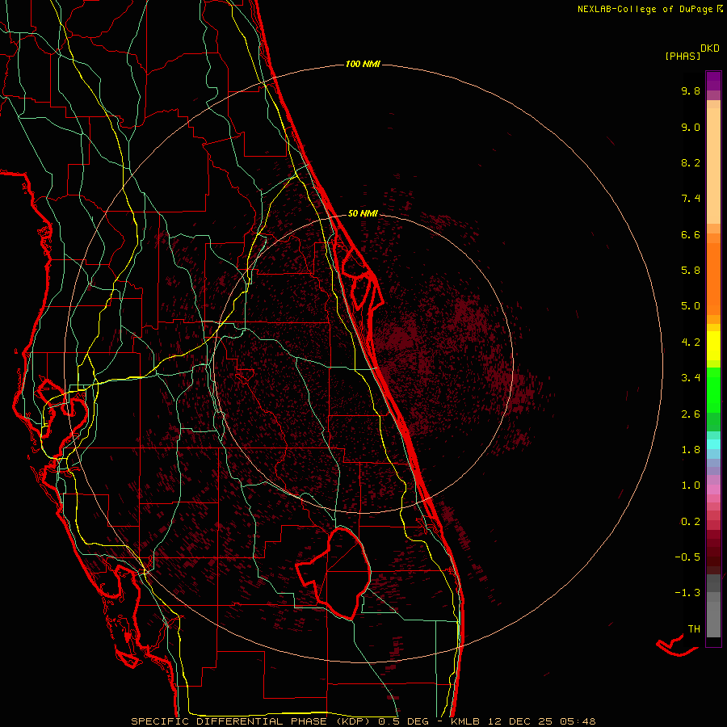
Task: Choose the orange swatch beside the 5.8 value
Action: tap(713, 271)
